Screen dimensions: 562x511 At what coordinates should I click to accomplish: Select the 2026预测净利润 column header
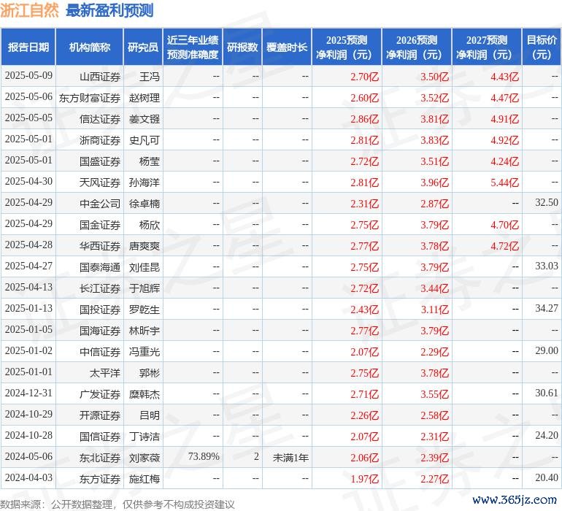[417, 47]
